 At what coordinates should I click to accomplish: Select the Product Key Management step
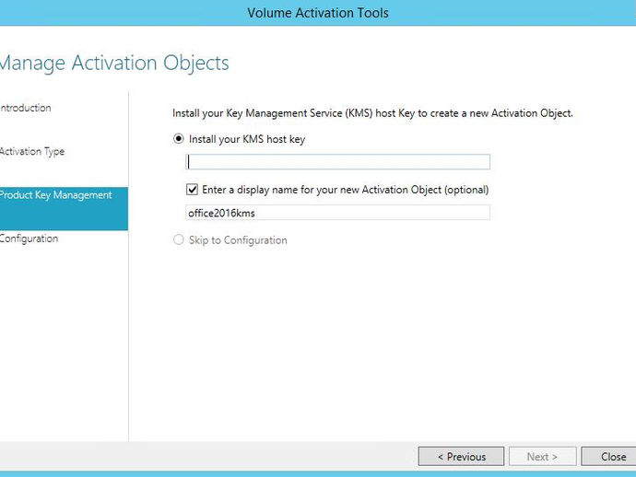(x=64, y=209)
